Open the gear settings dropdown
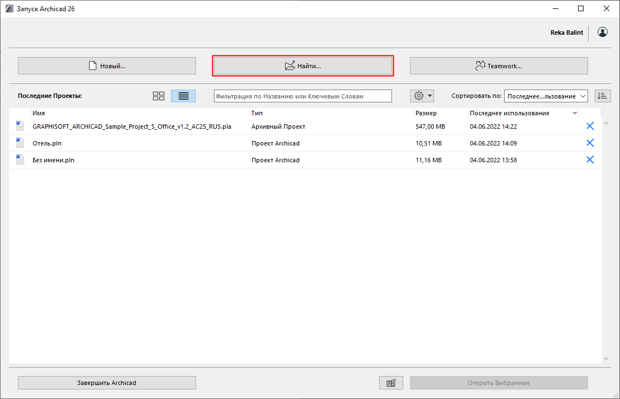 pyautogui.click(x=422, y=96)
